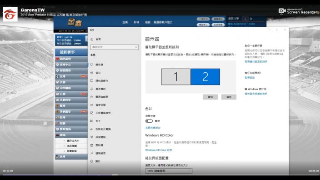This screenshot has height=180, width=320.
Task: Open Notifications & actions (通知與動作) icon
Action: click(92, 80)
